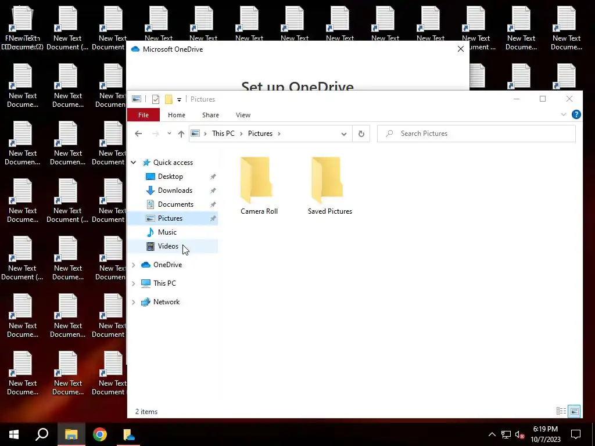Click the OneDrive folder taskbar icon
Viewport: 595px width, 446px height.
coord(128,434)
